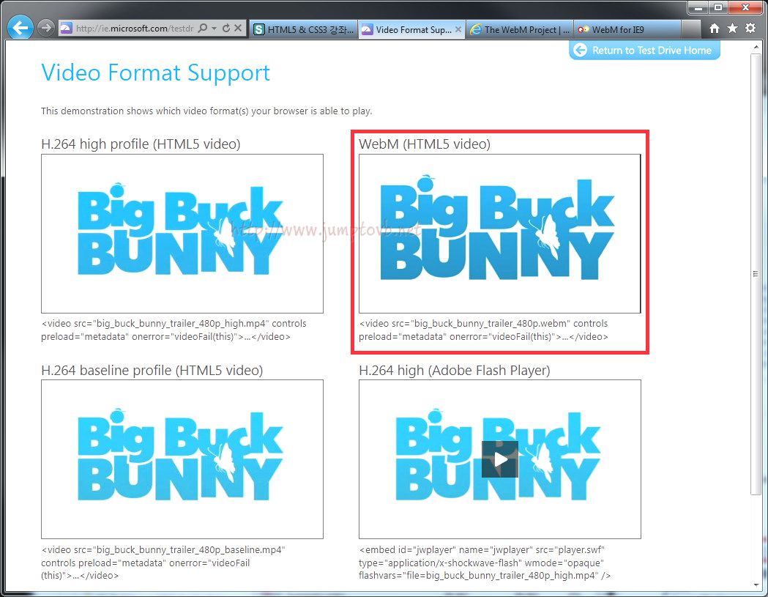Click the 'This demonstration shows' description text
The width and height of the screenshot is (768, 597).
pos(206,111)
